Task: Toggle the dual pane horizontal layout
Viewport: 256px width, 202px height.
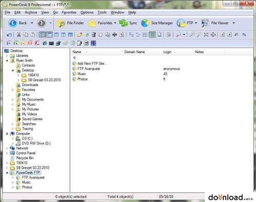Action: pos(56,35)
